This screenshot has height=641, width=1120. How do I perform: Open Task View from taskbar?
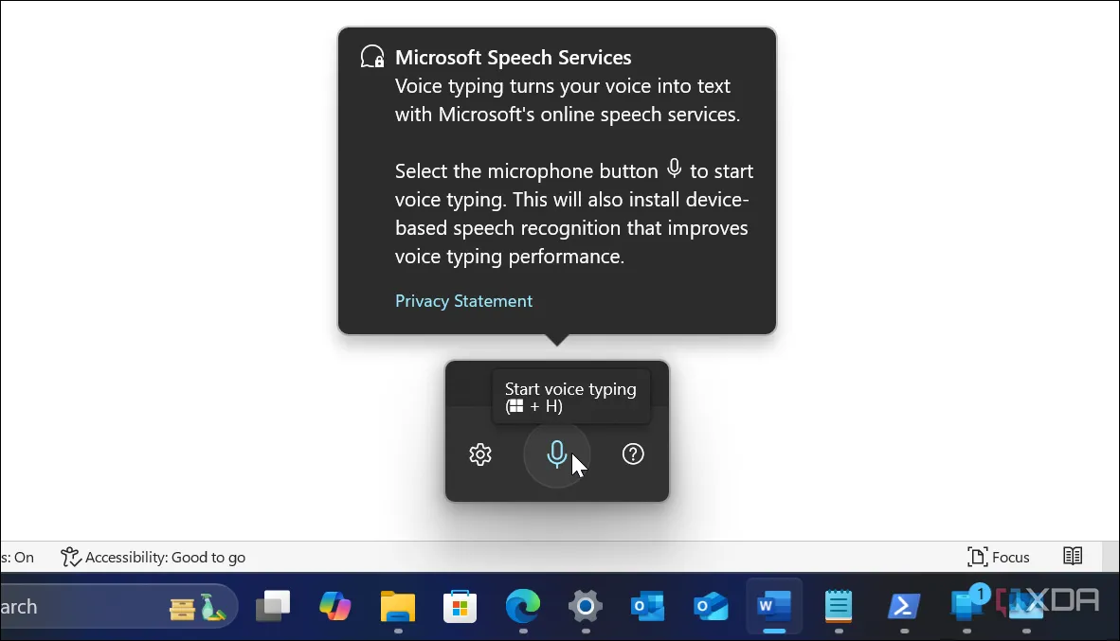[x=273, y=607]
